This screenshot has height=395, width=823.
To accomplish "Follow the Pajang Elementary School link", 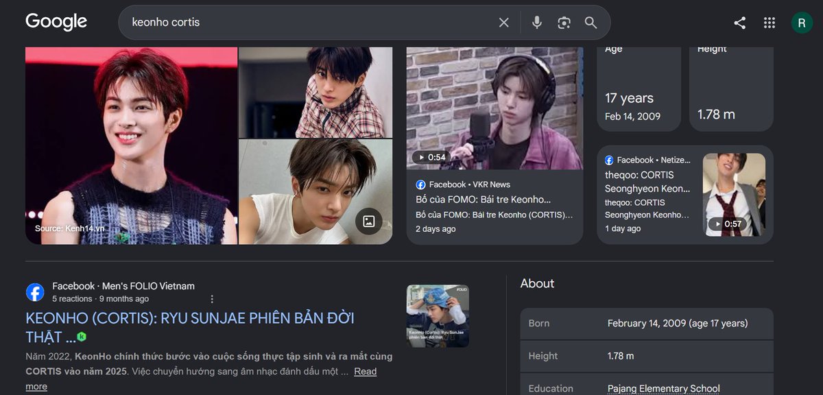I will (664, 388).
